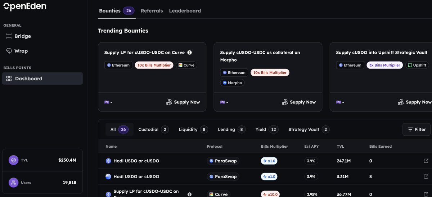432x197 pixels.
Task: Click Ethereum tag on Upshift vault card
Action: coord(350,65)
